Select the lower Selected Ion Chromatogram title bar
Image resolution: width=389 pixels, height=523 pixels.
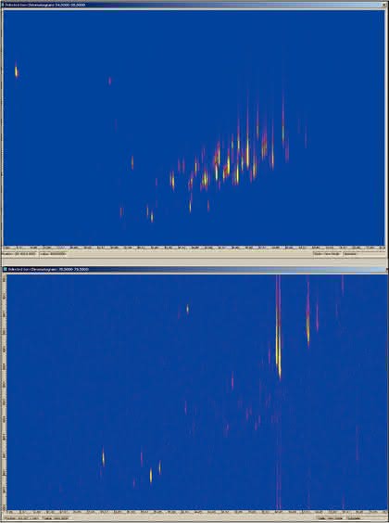[x=194, y=269]
